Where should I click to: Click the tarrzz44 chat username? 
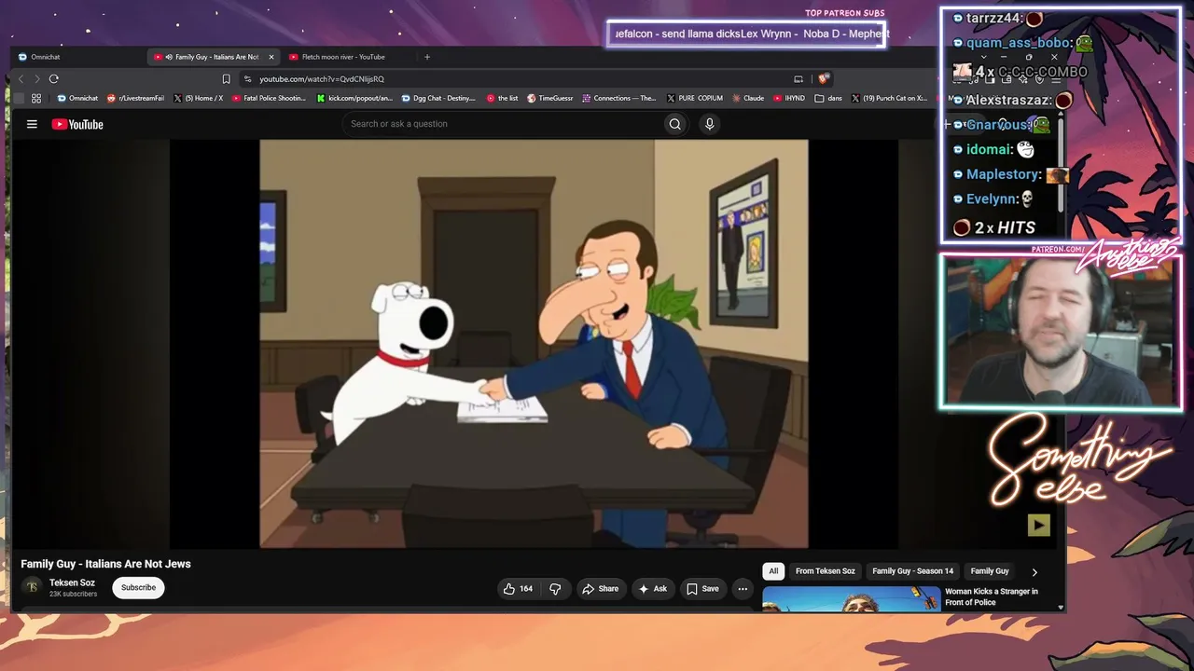994,19
